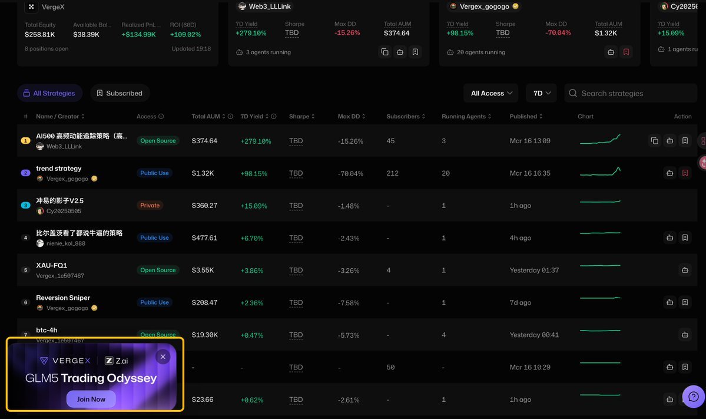Sort by Published column
This screenshot has width=706, height=419.
click(526, 116)
